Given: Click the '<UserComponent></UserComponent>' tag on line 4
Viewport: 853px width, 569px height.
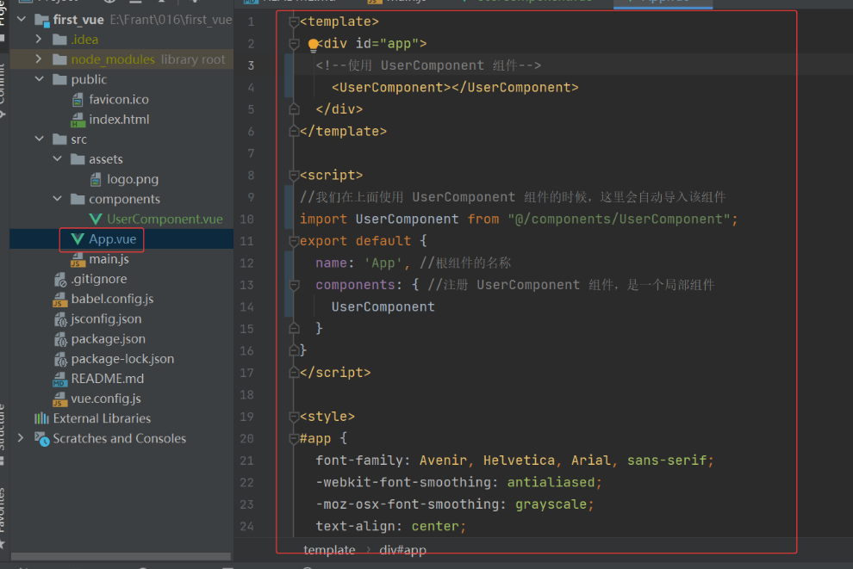Looking at the screenshot, I should (x=455, y=88).
